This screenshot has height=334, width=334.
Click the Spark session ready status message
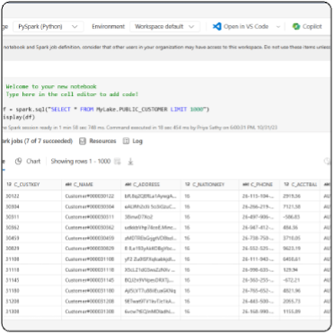point(139,127)
